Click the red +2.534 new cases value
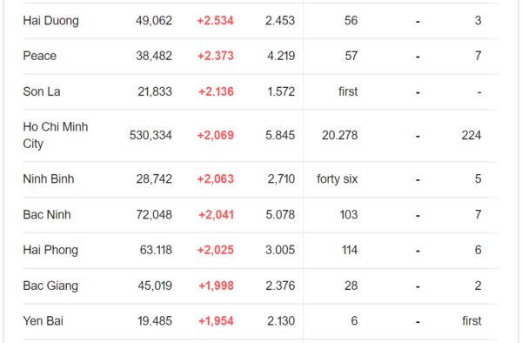The height and width of the screenshot is (343, 522). pos(216,21)
